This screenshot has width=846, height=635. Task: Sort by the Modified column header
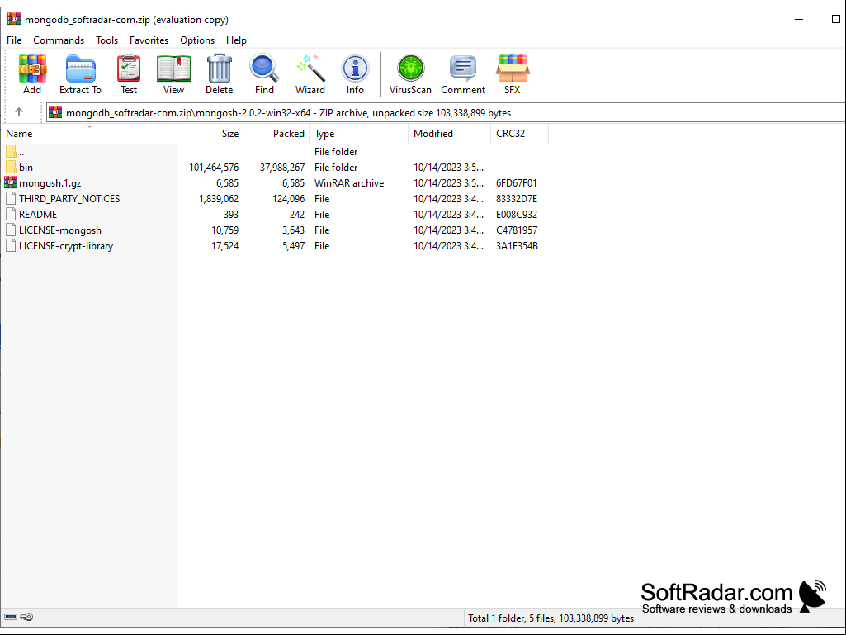[x=450, y=134]
